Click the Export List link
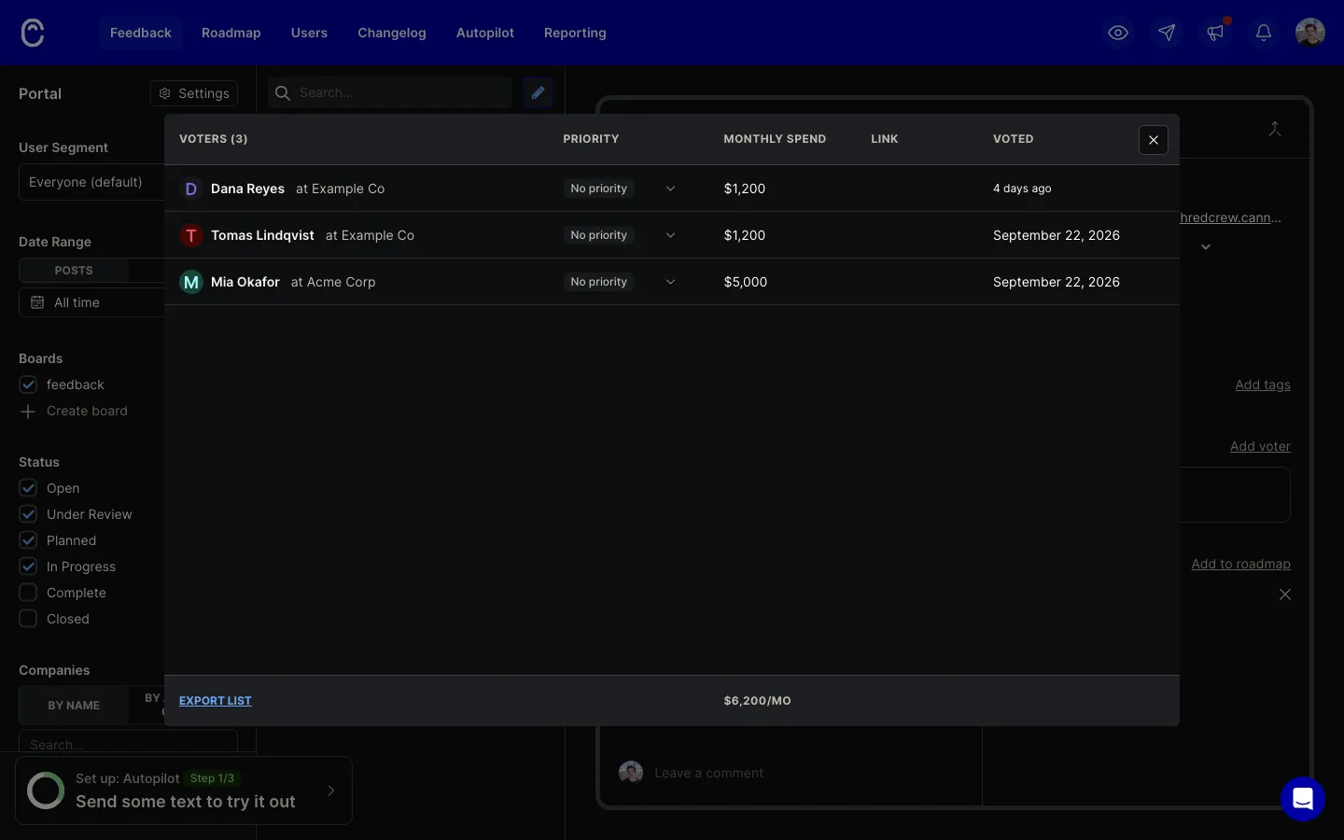The height and width of the screenshot is (840, 1344). 216,701
